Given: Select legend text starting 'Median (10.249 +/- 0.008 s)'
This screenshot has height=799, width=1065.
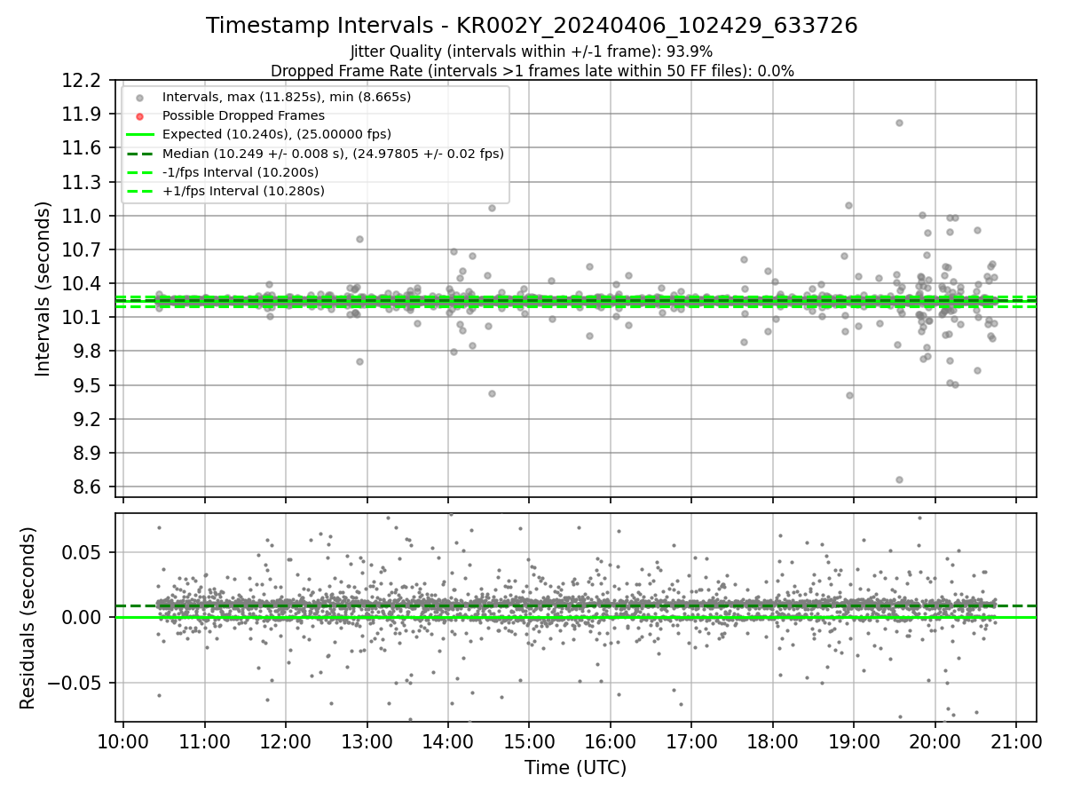Looking at the screenshot, I should pos(333,154).
